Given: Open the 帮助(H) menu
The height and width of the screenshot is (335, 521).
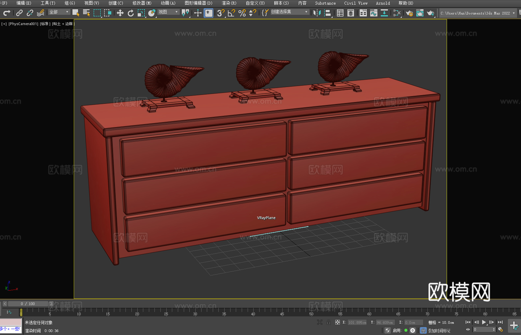Looking at the screenshot, I should [x=406, y=3].
